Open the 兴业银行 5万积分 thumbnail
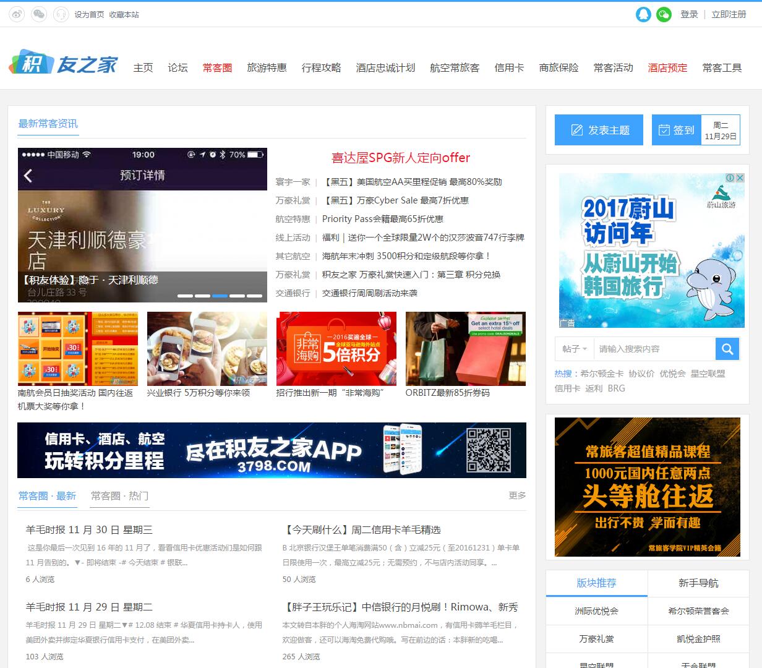Viewport: 762px width, 668px height. click(x=207, y=349)
